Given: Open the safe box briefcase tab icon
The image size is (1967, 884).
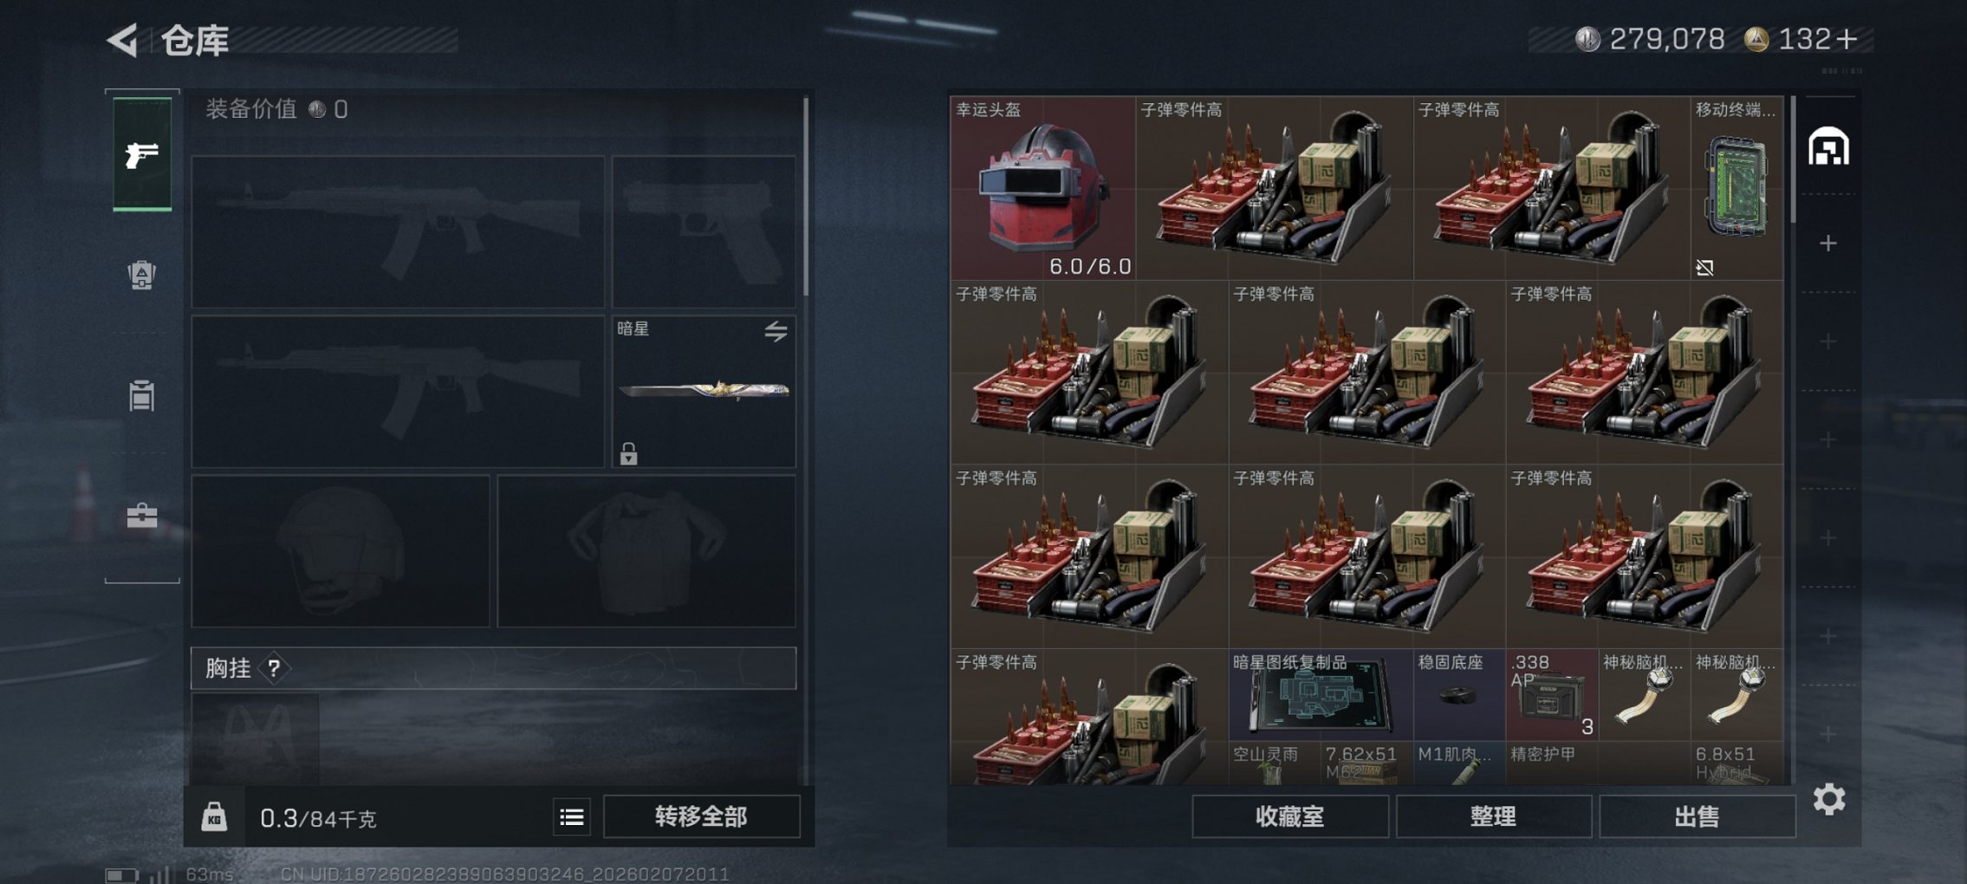Looking at the screenshot, I should pos(141,516).
